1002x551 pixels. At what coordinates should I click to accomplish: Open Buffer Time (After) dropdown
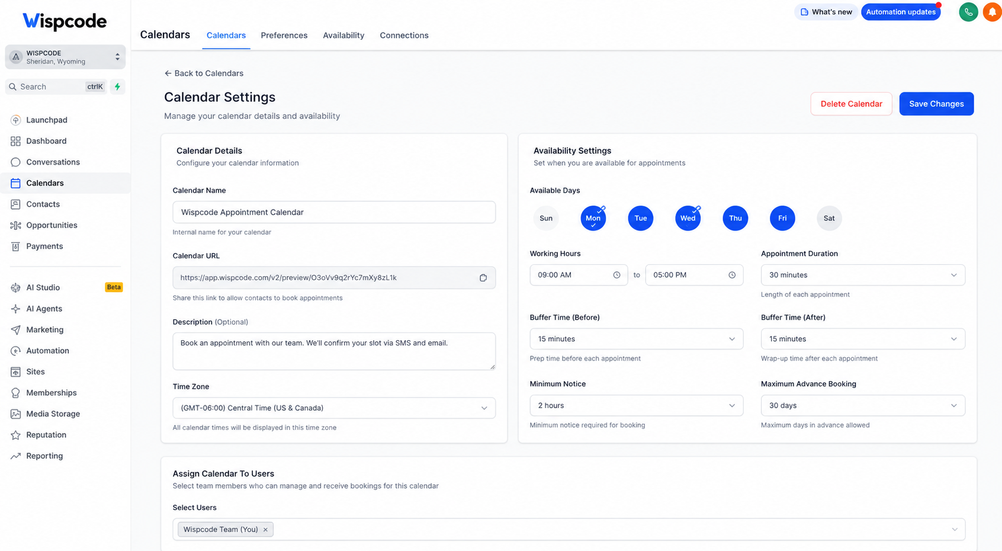(863, 339)
